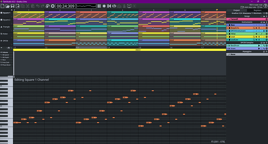Viewport: 268px width, 144px height.
Task: Expand the Lead instrument
Action: [x=227, y=37]
